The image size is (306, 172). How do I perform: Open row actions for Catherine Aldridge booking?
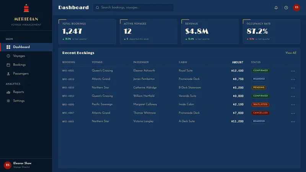click(x=293, y=88)
